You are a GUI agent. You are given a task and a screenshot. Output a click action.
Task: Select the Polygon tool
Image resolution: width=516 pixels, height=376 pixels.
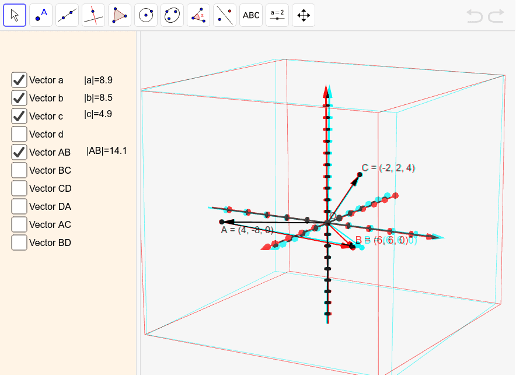[x=120, y=15]
